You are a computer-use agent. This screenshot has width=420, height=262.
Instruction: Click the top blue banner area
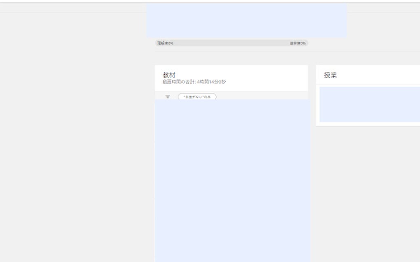(247, 21)
